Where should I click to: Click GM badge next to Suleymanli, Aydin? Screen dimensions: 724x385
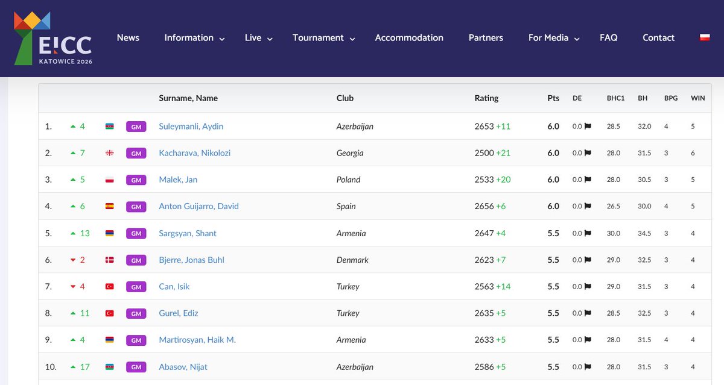point(136,127)
